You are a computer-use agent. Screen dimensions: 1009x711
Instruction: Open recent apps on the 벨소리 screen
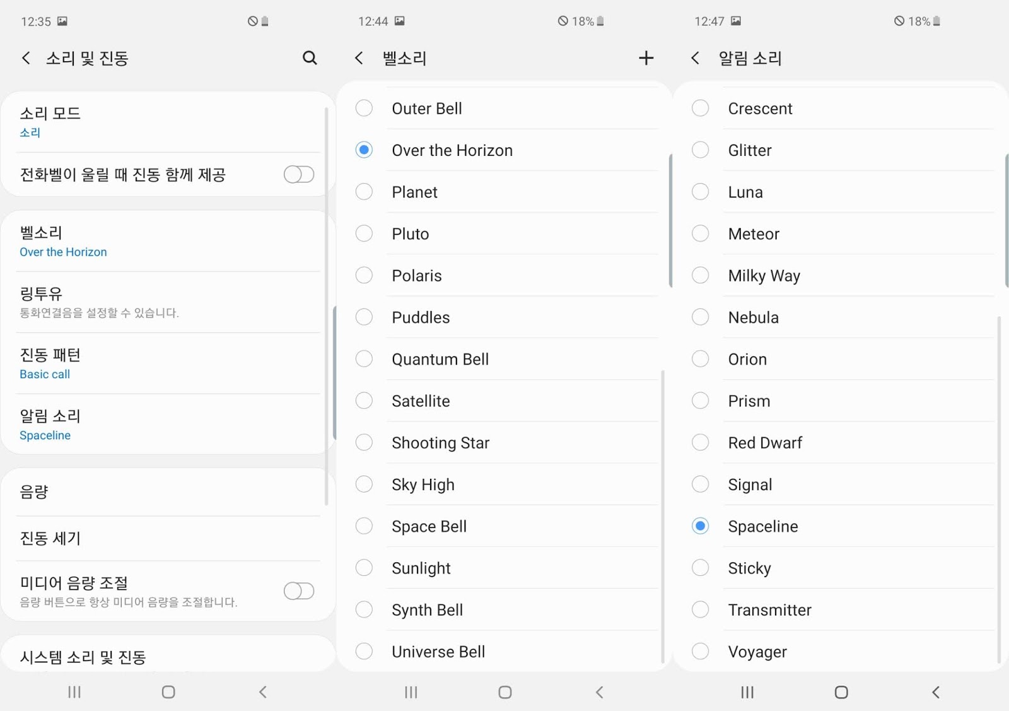[x=411, y=692]
